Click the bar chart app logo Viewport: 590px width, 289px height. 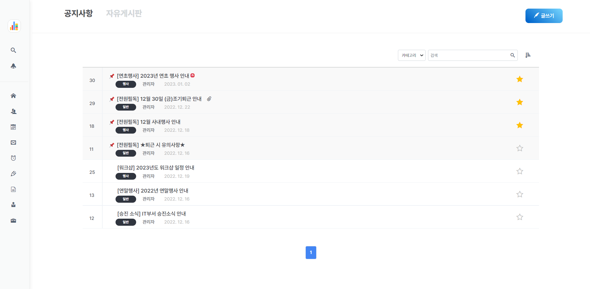[x=14, y=26]
